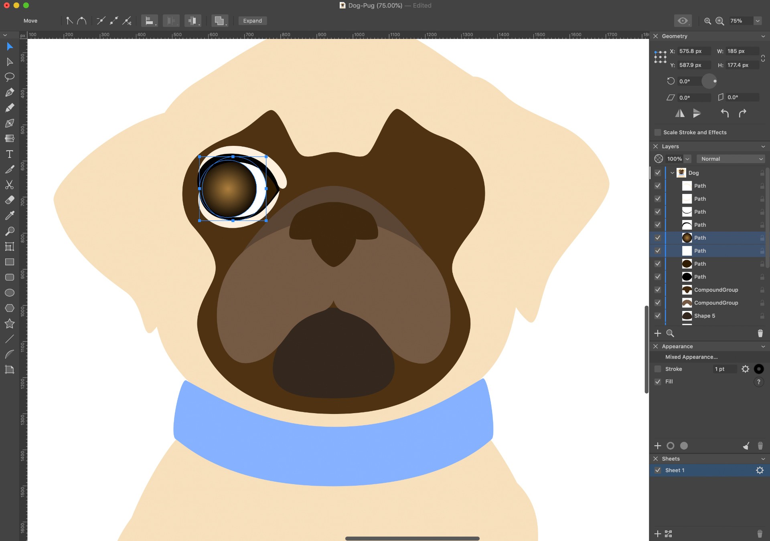
Task: Activate the Lasso selection tool
Action: (10, 77)
